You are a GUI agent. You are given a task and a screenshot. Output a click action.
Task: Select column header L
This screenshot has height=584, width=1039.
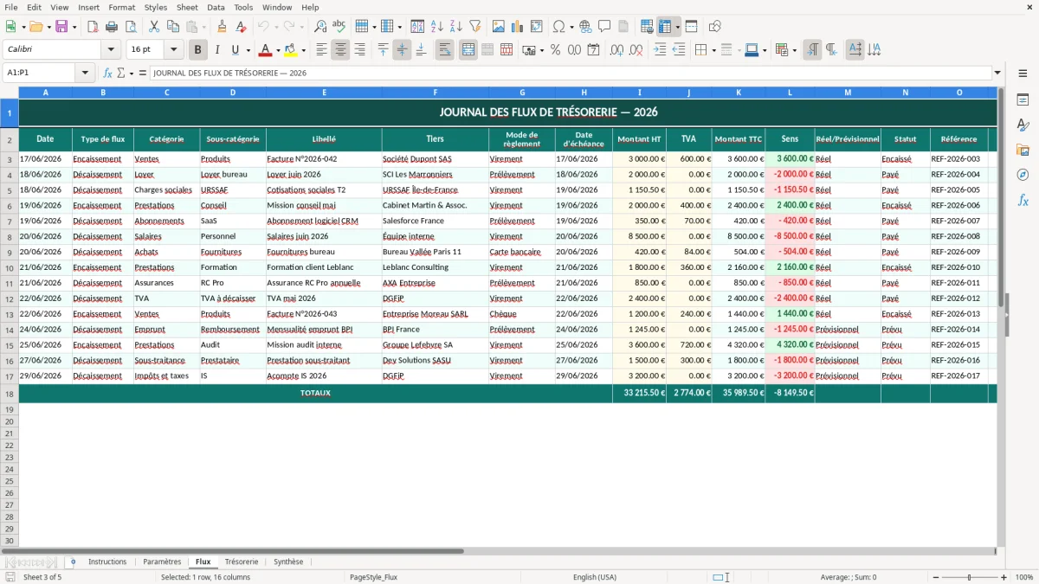[790, 93]
